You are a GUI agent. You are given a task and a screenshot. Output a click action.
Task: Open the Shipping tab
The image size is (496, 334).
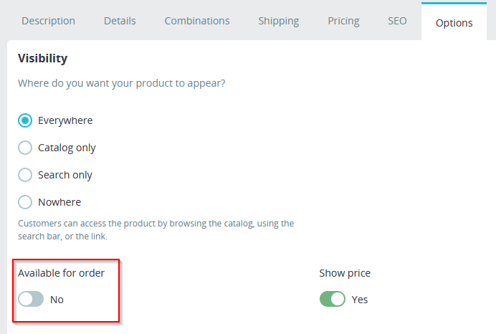click(x=279, y=21)
